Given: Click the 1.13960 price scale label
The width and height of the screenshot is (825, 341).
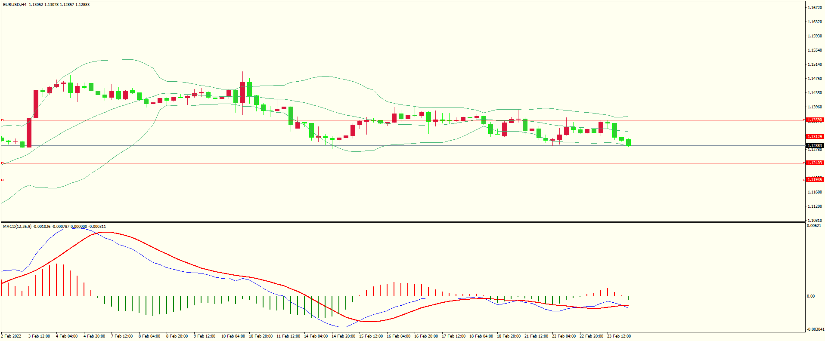Looking at the screenshot, I should pyautogui.click(x=815, y=107).
